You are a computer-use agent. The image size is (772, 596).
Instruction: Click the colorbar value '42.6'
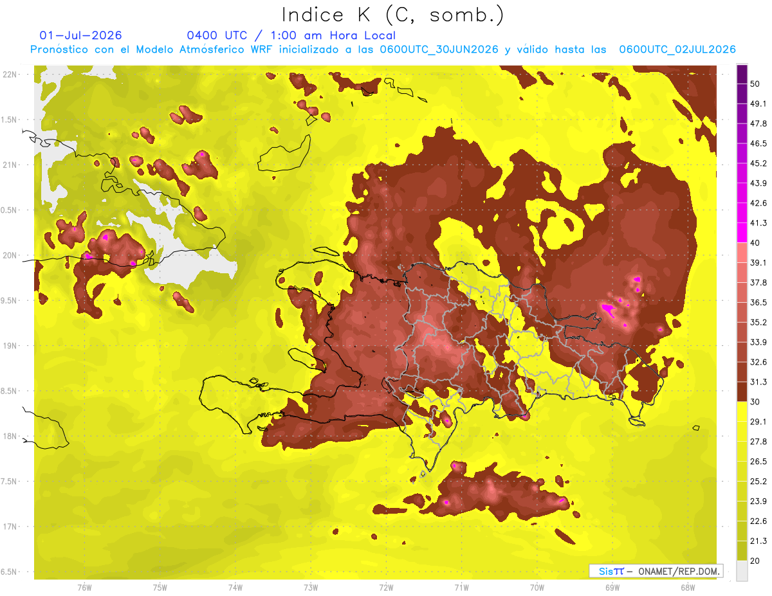click(x=758, y=203)
